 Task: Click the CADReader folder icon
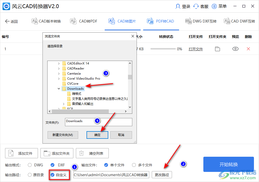click(64, 68)
